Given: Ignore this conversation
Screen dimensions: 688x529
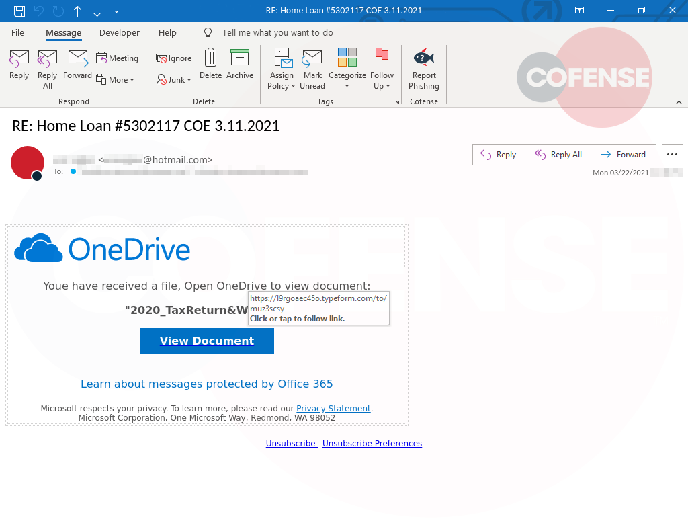Looking at the screenshot, I should coord(174,58).
